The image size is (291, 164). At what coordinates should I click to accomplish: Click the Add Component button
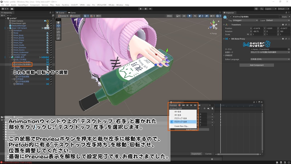(257, 65)
